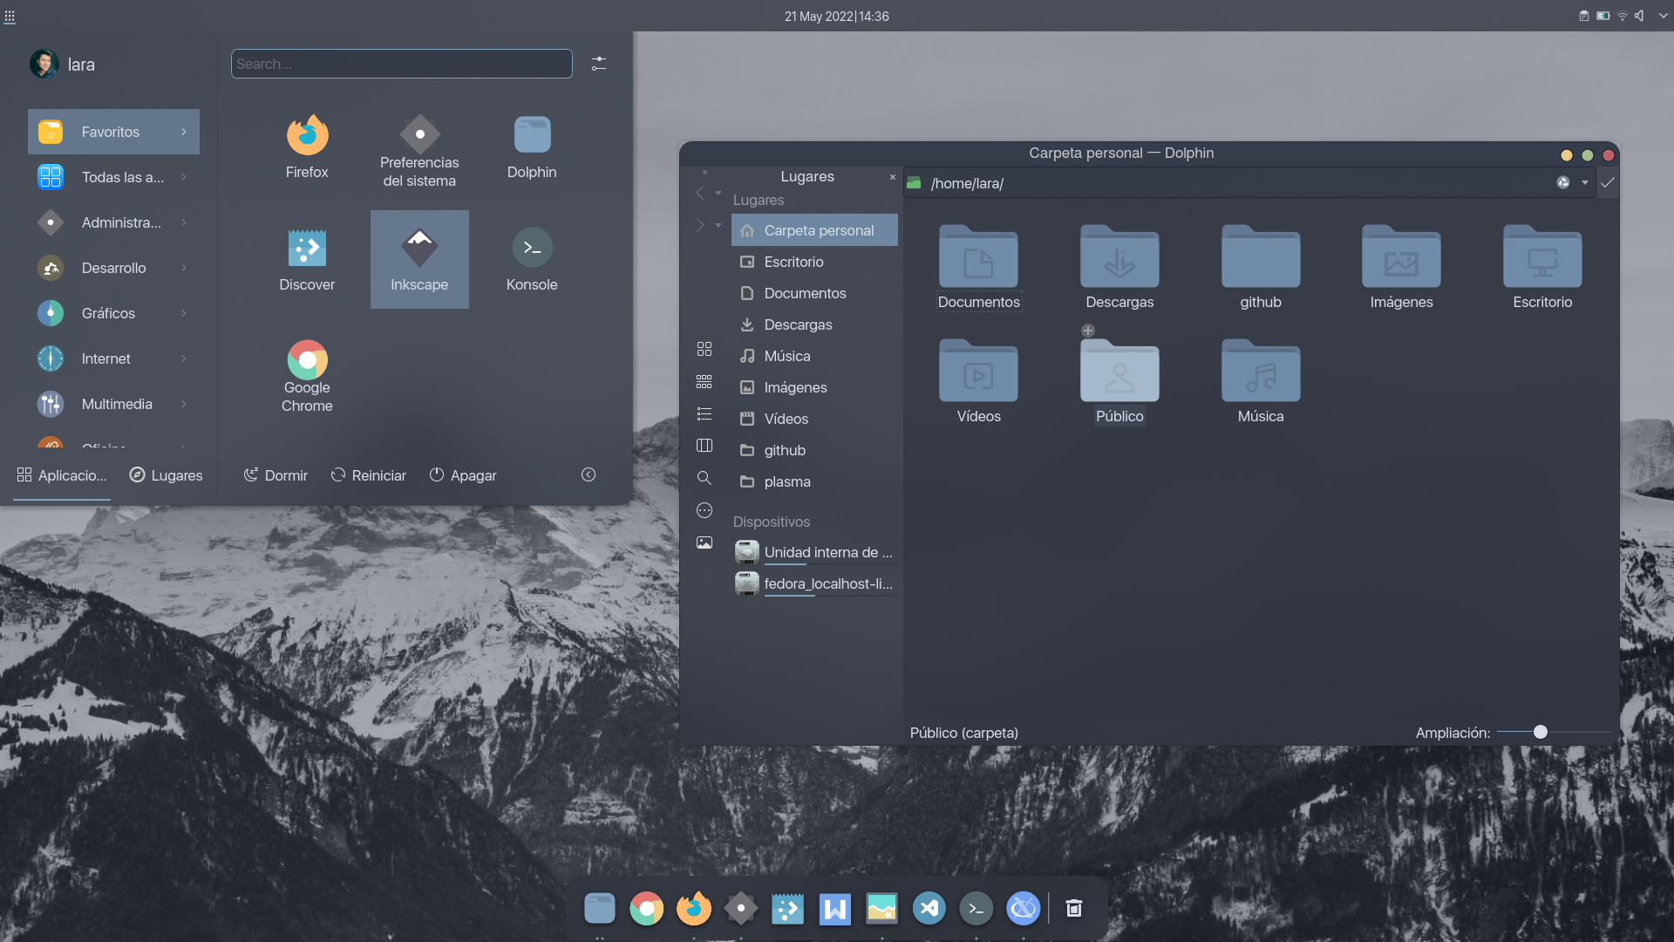Open the search tool in Dolphin sidebar

tap(704, 478)
